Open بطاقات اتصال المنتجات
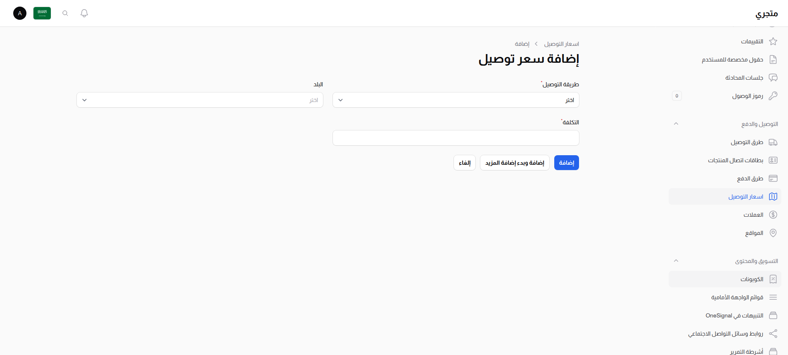 [x=725, y=160]
